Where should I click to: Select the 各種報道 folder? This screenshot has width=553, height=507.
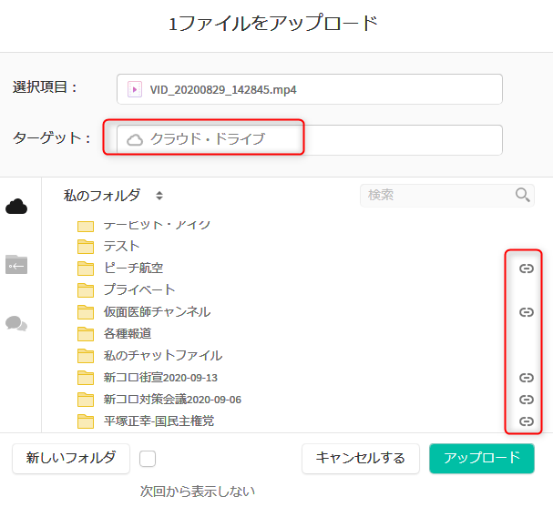[x=127, y=333]
